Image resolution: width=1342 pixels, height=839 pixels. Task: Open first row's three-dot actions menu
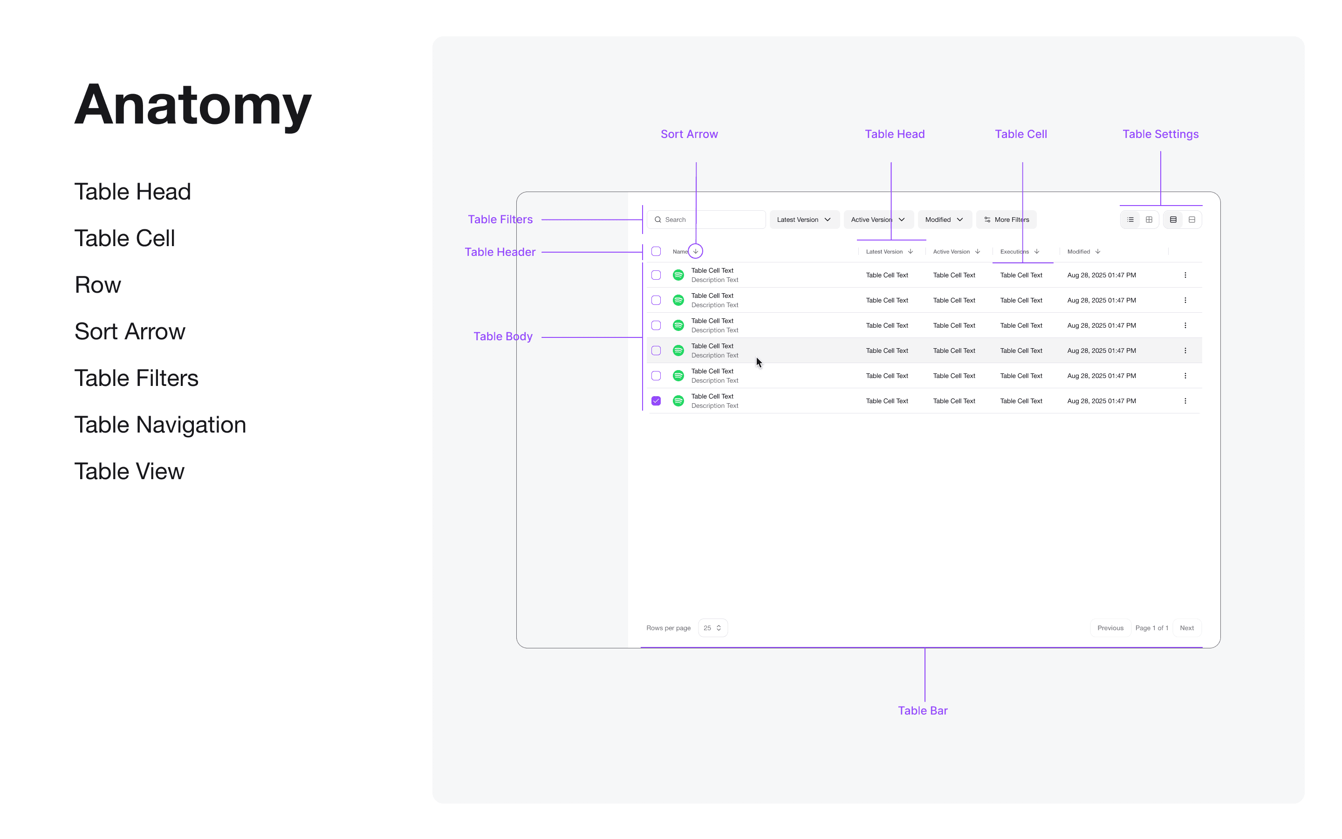pos(1185,275)
